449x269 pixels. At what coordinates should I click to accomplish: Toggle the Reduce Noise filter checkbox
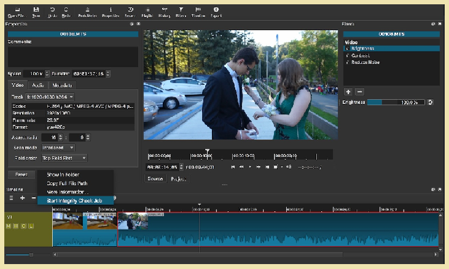click(x=347, y=62)
